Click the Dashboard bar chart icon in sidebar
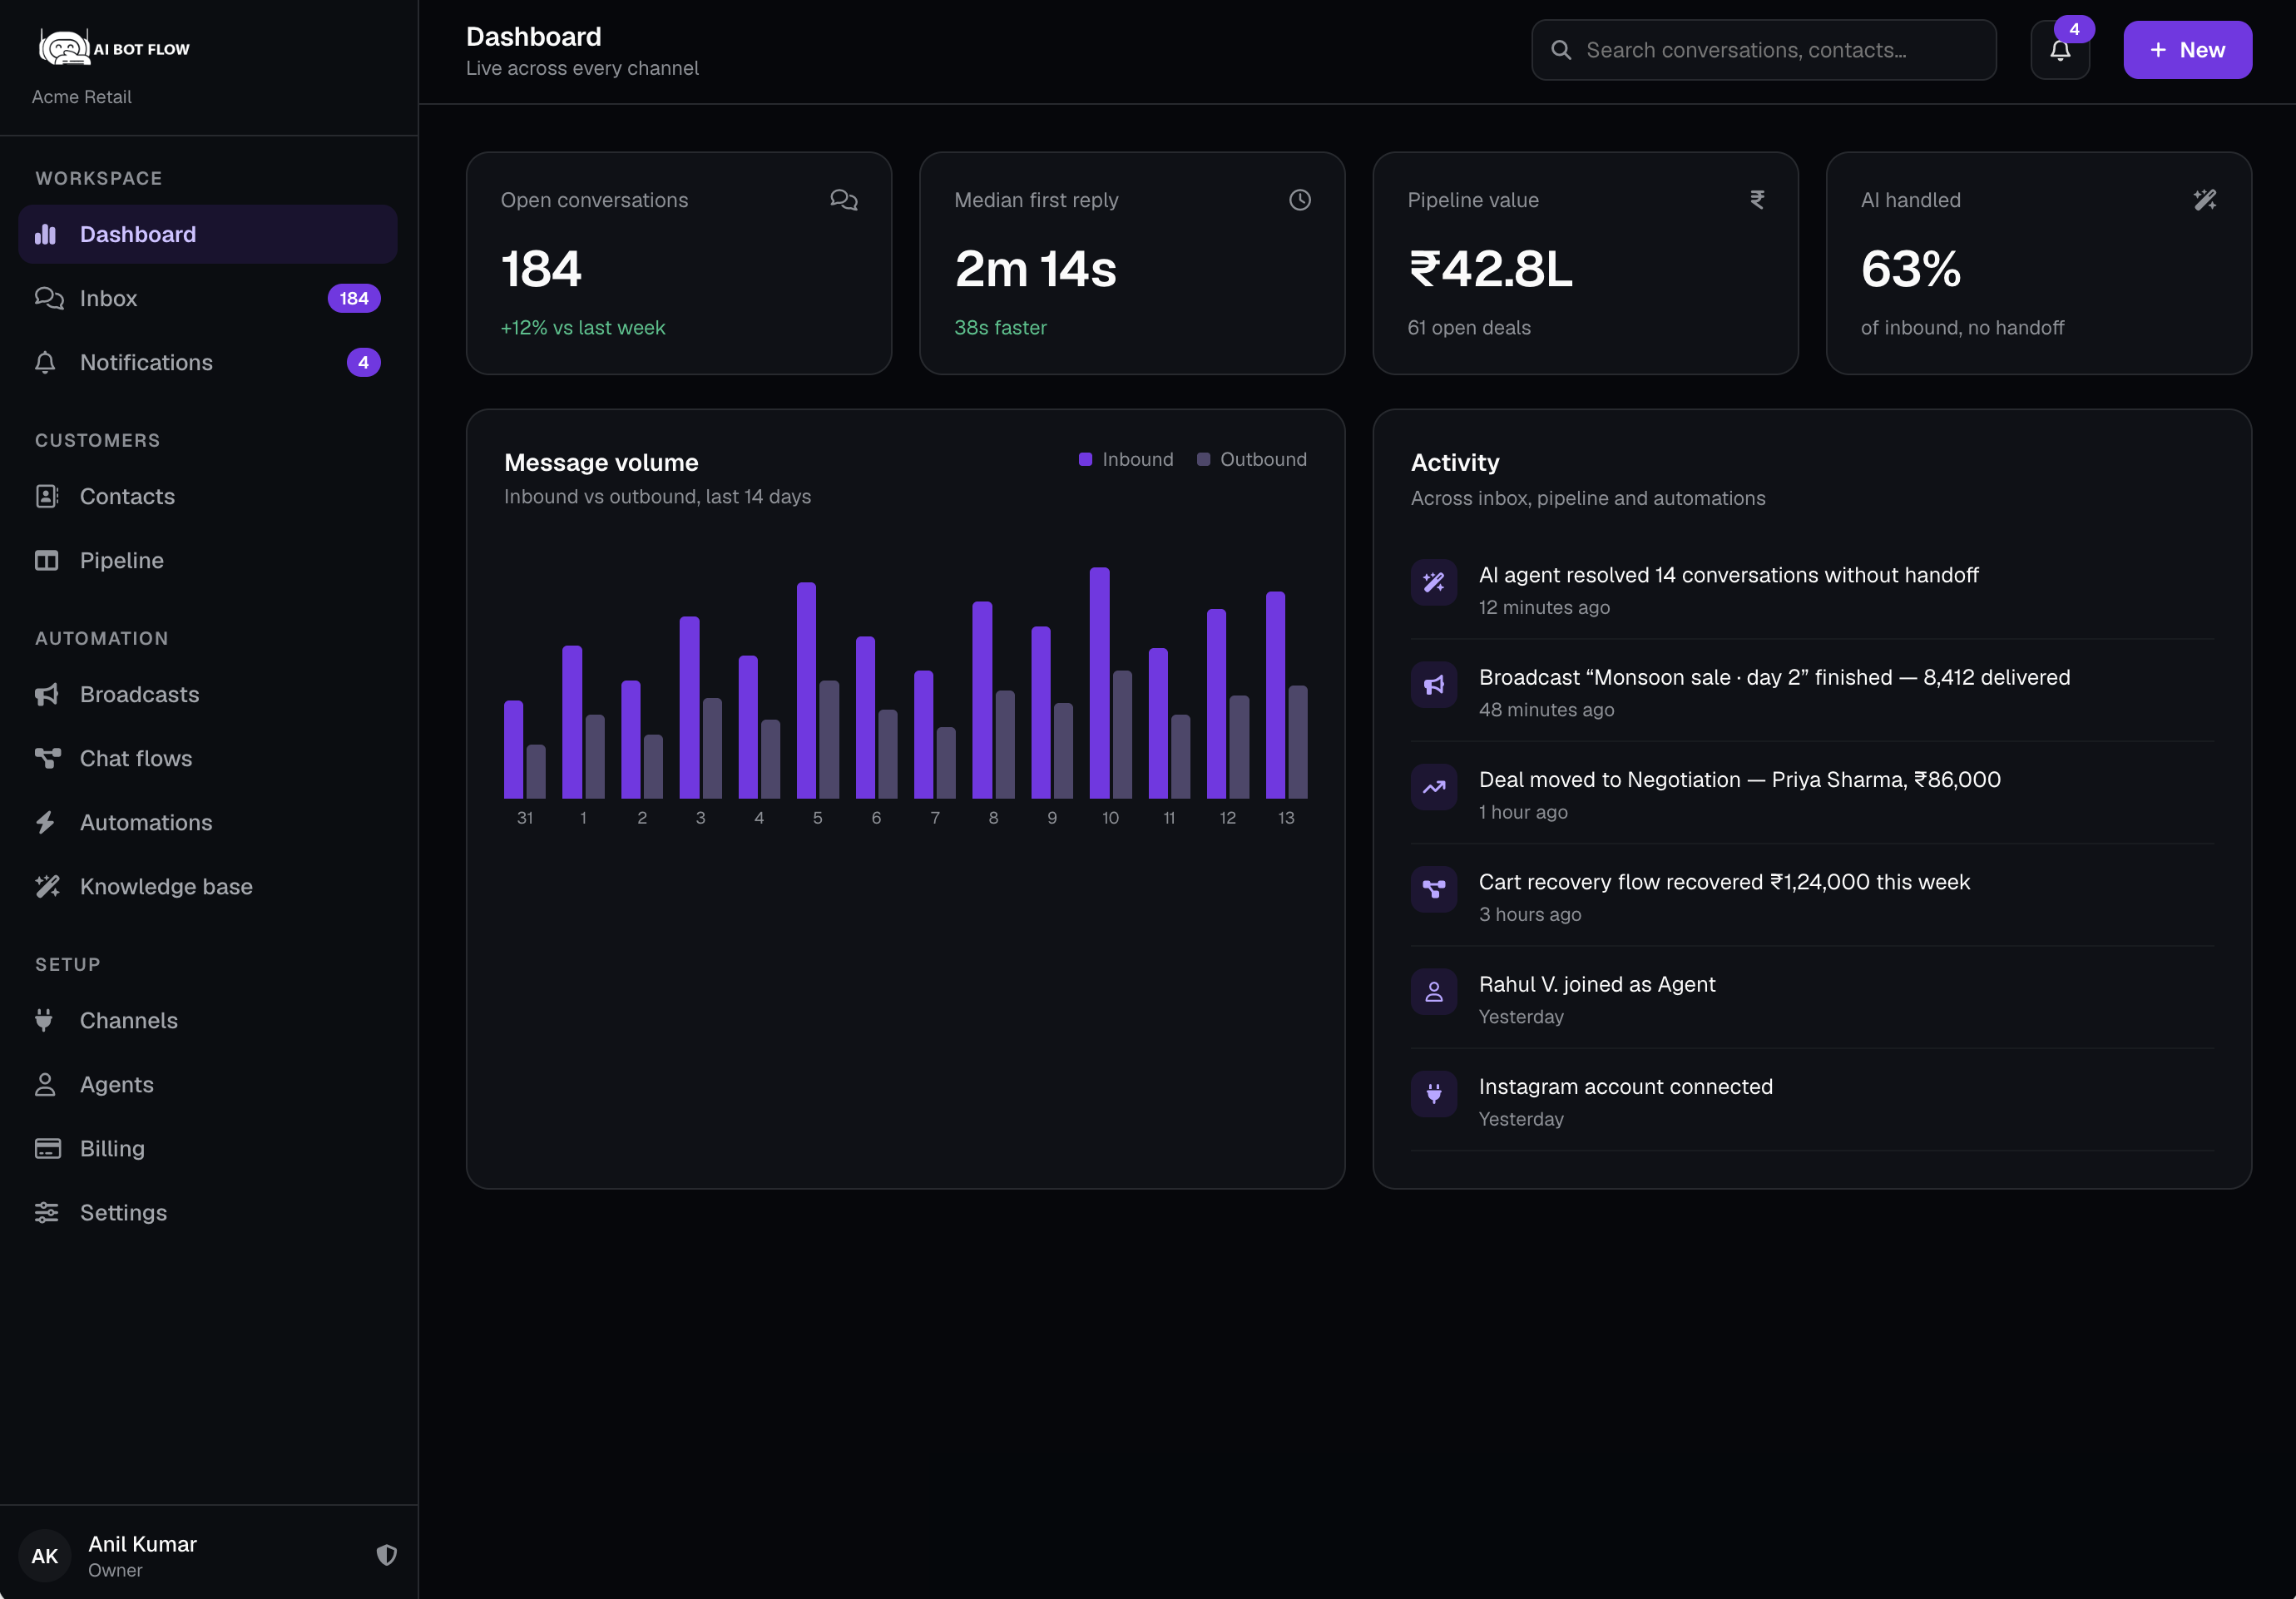 point(46,234)
